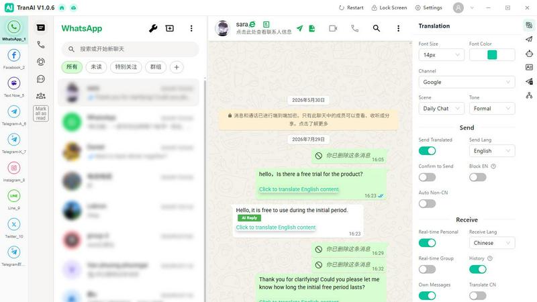Image resolution: width=537 pixels, height=302 pixels.
Task: Turn on the Auto Non-CN switch
Action: point(427,204)
